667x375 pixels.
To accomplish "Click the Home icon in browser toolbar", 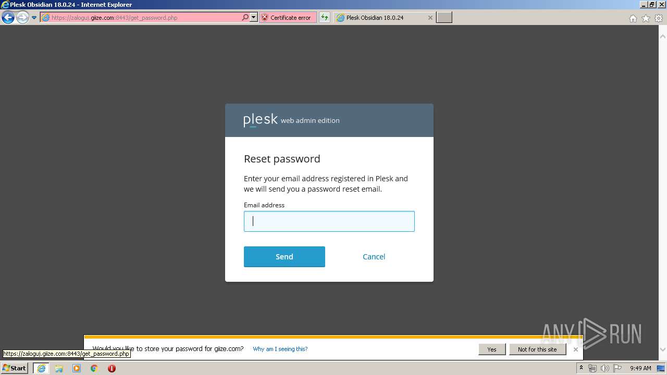I will (633, 18).
